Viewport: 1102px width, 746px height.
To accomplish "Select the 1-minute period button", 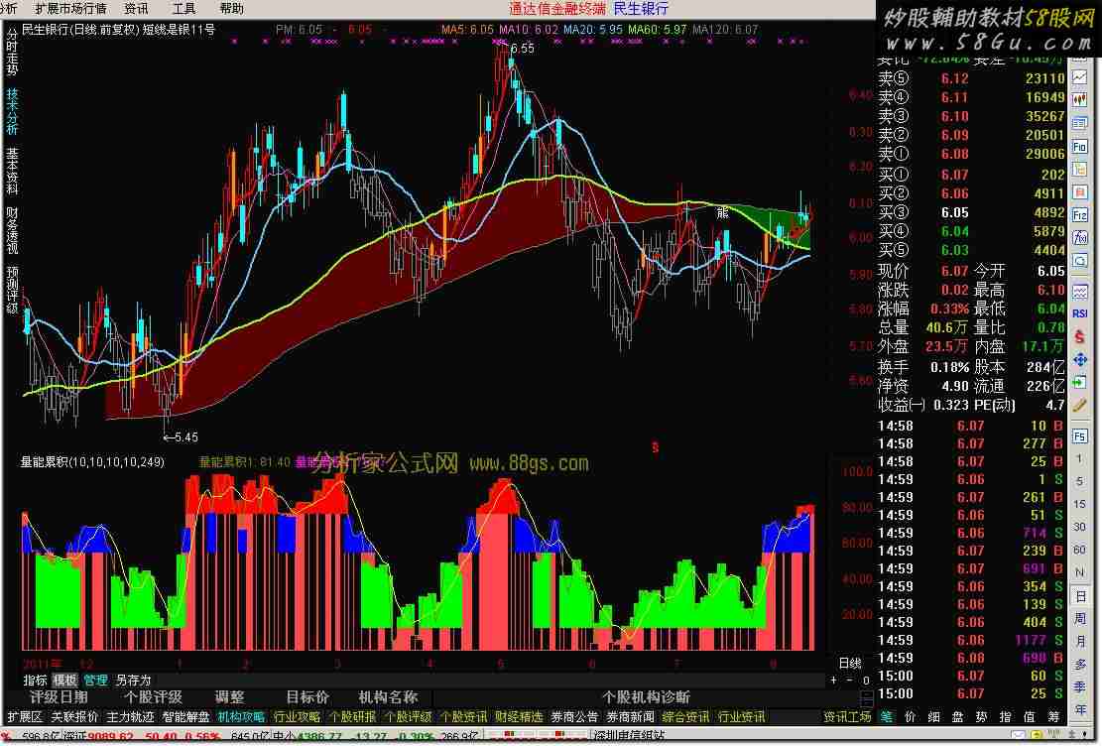I will [x=1079, y=458].
